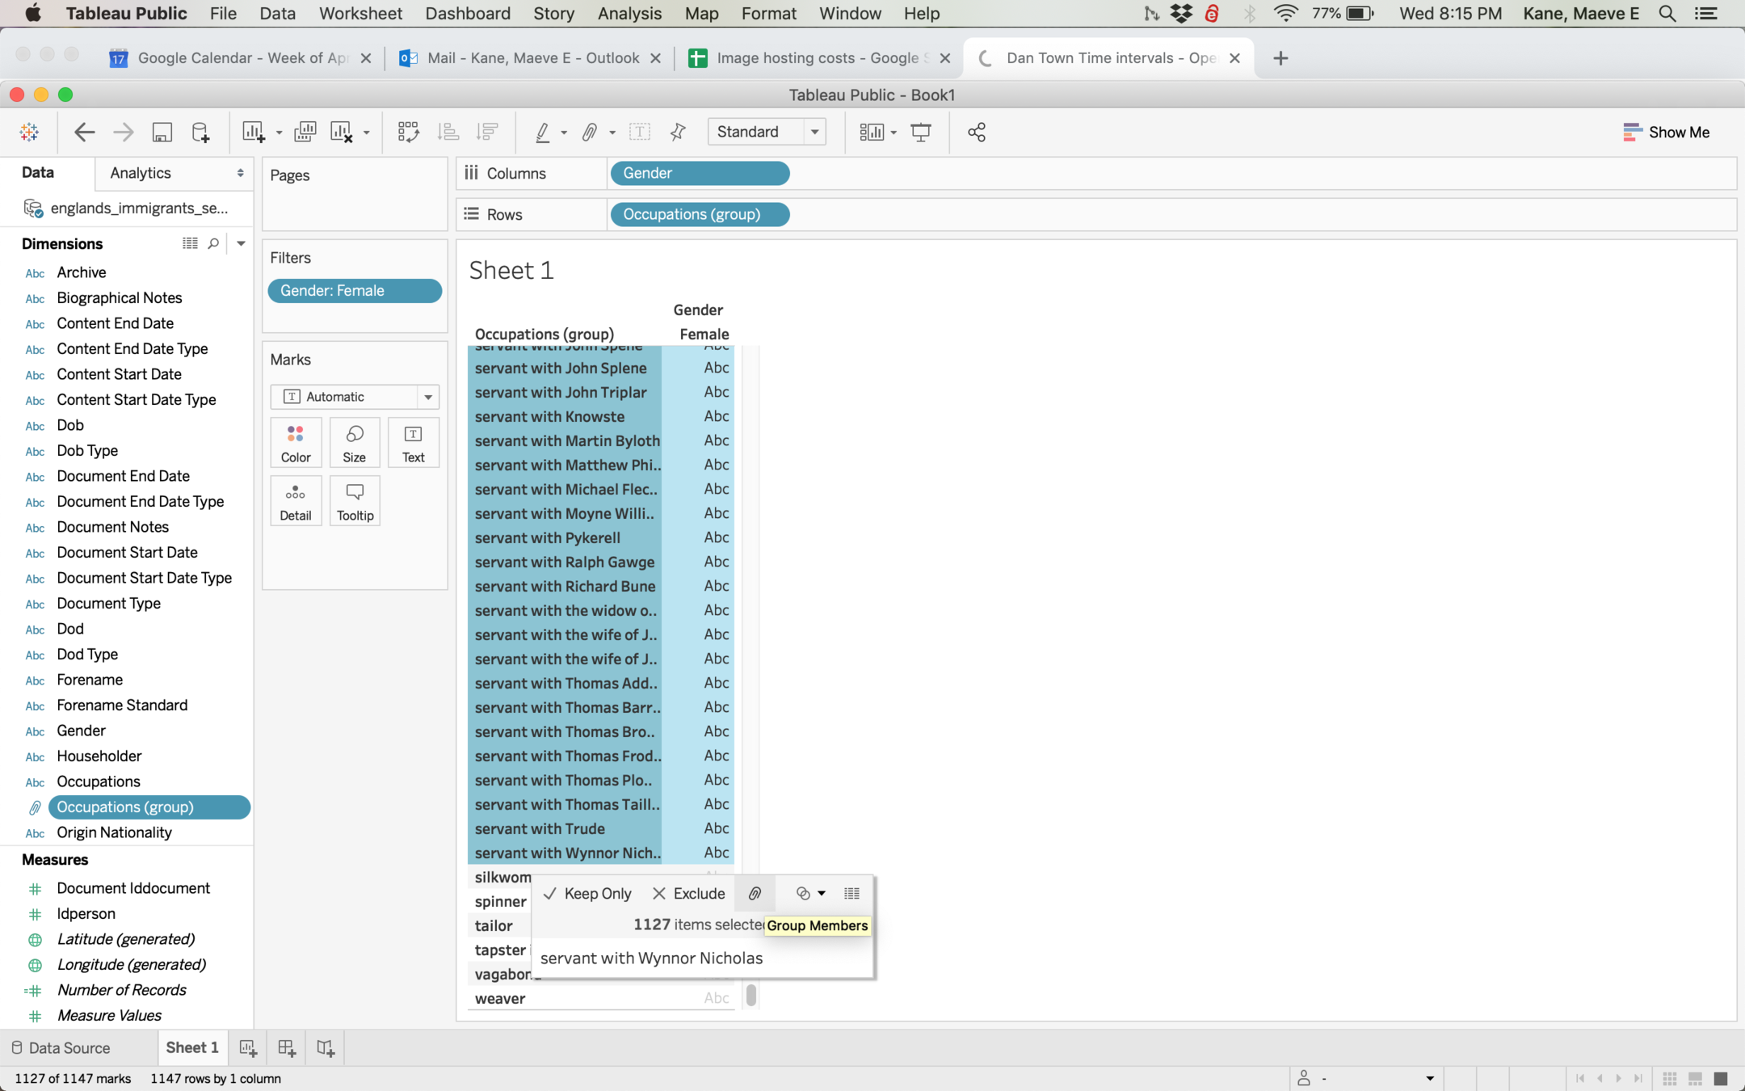Click the Sort Ascending toolbar icon

448,132
